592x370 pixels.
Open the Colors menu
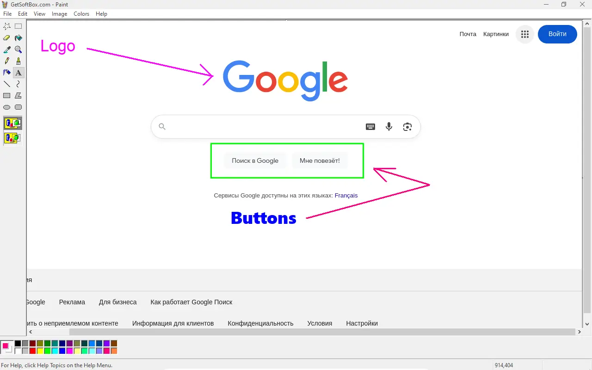(81, 14)
